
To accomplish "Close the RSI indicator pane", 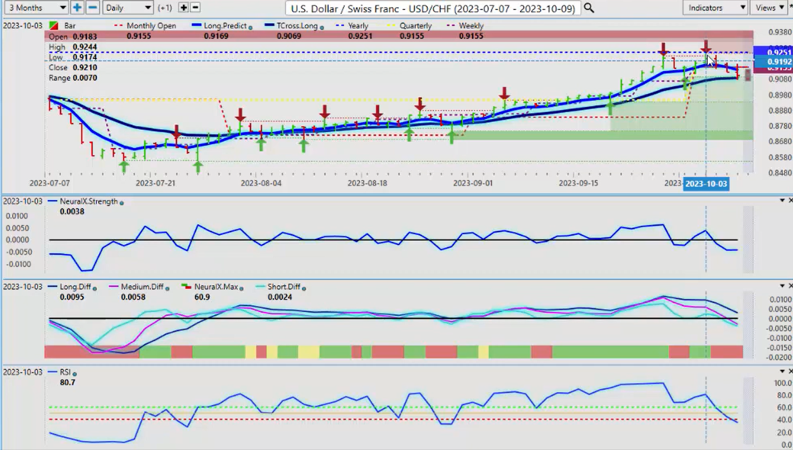I will pyautogui.click(x=790, y=372).
